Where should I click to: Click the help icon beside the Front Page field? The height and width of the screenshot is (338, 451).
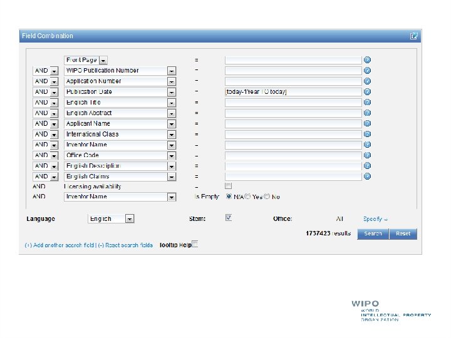pyautogui.click(x=367, y=60)
